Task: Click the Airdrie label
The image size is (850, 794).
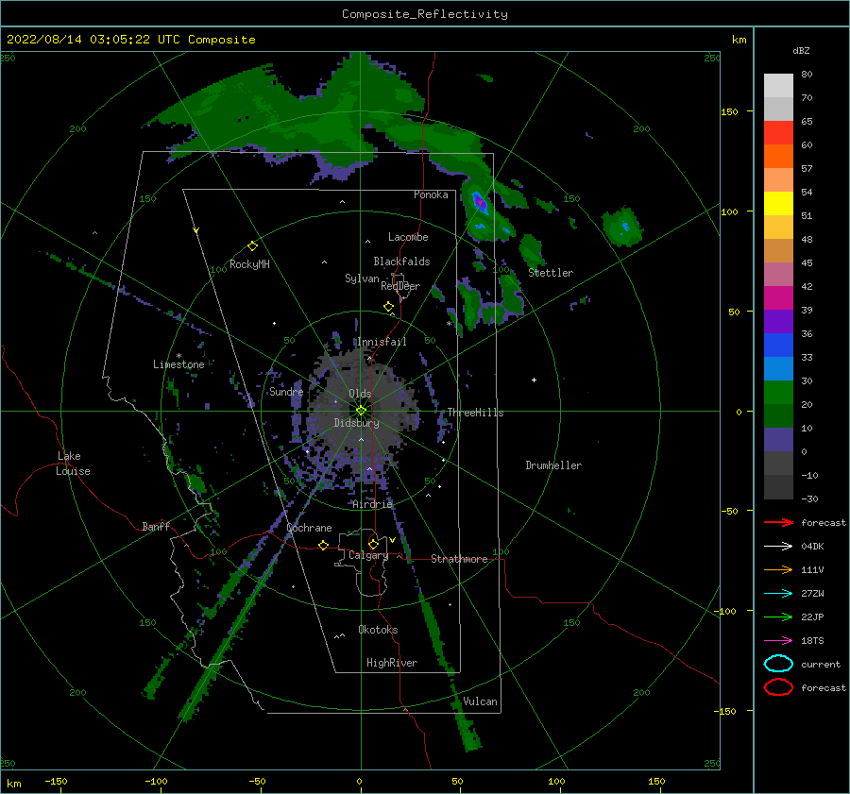Action: pos(372,504)
